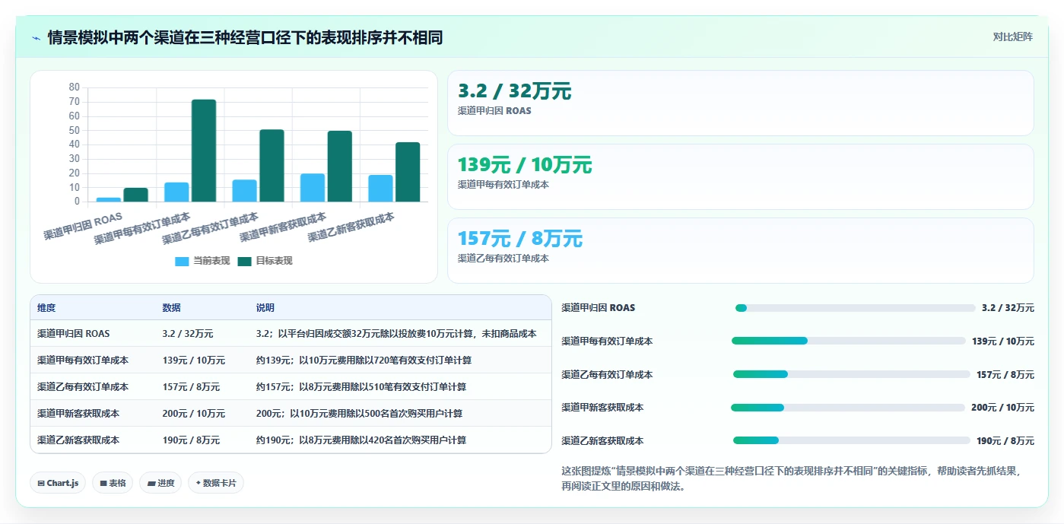Click the 157元 / 8万元 data card
Viewport: 1064px width, 524px height.
[x=740, y=250]
